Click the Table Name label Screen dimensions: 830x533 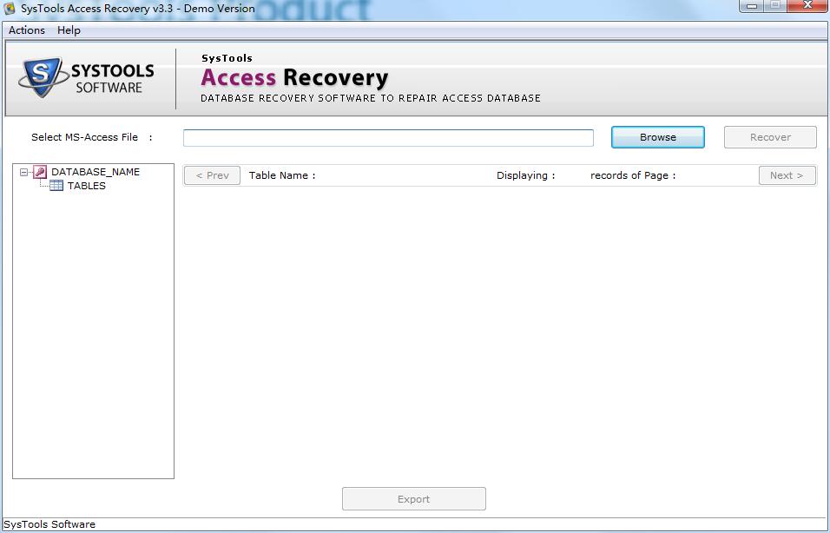282,175
